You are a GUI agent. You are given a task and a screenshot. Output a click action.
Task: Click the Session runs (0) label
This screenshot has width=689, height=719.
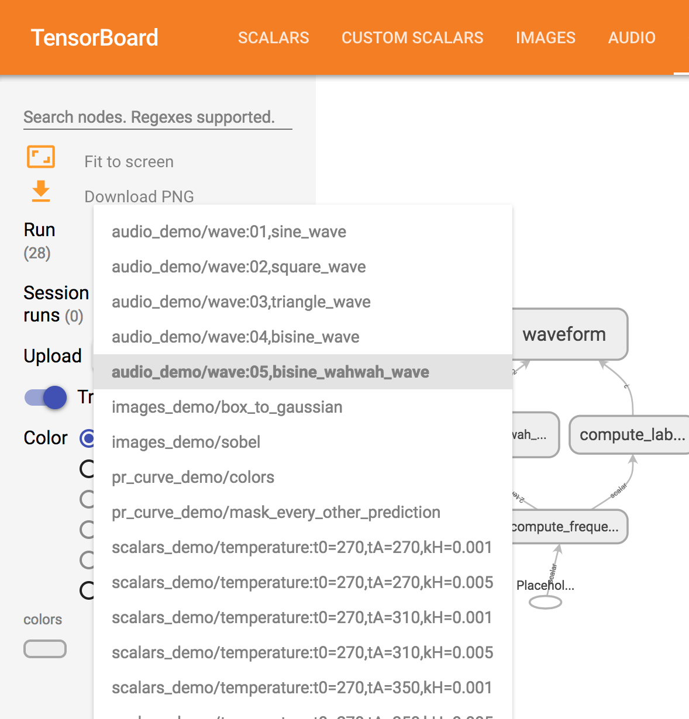[56, 304]
